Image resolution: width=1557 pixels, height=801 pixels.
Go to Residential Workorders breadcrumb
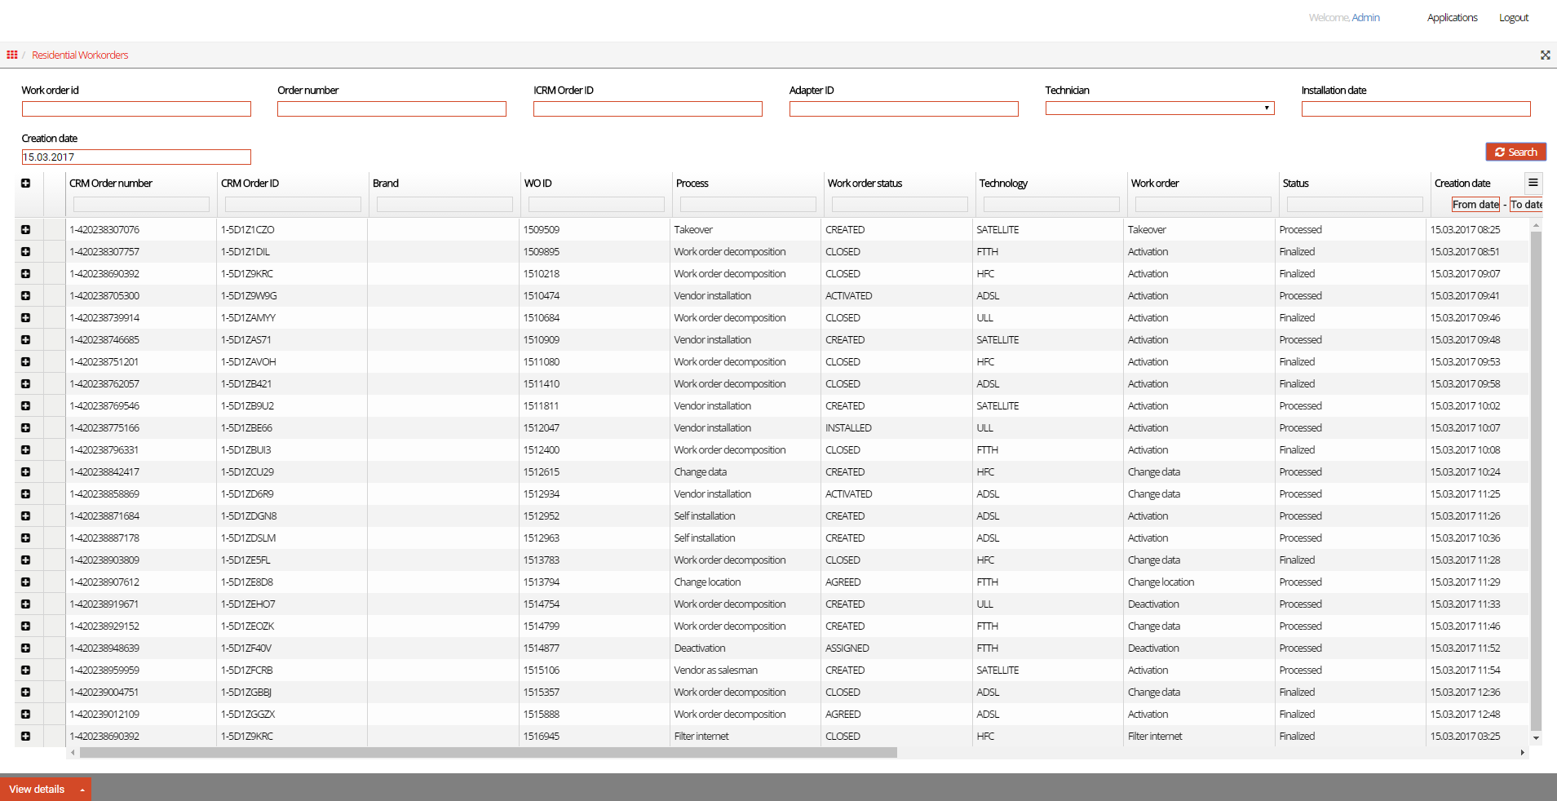(80, 55)
